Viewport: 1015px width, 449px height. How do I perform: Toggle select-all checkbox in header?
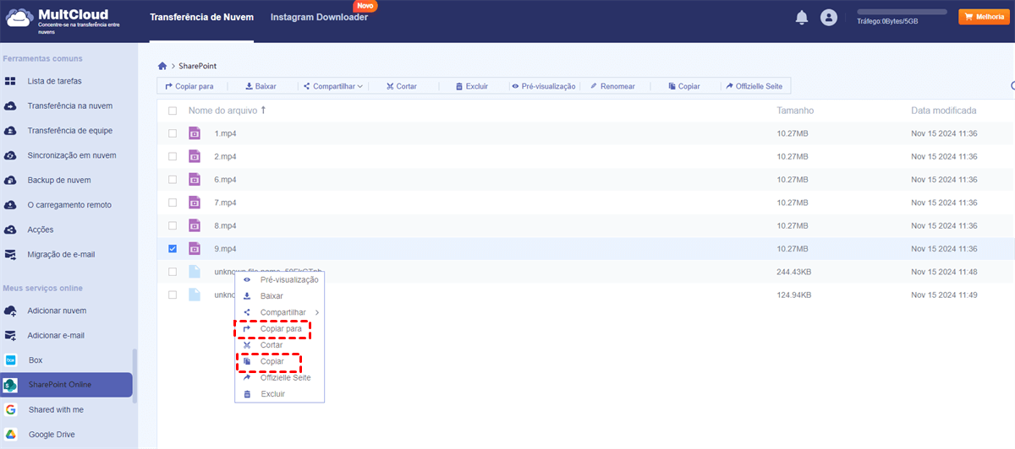pyautogui.click(x=173, y=111)
